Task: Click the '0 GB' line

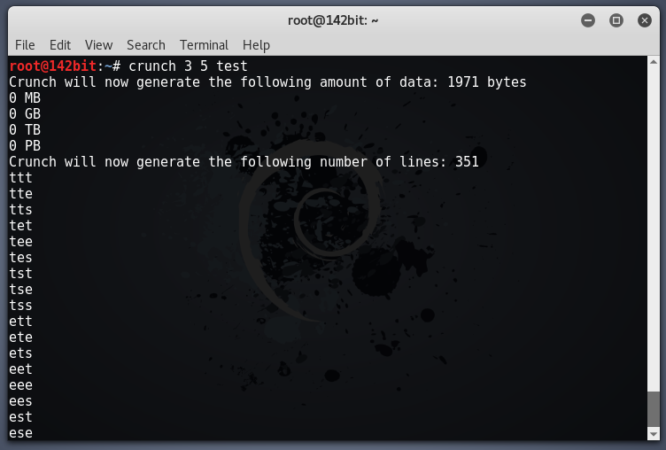Action: point(25,114)
